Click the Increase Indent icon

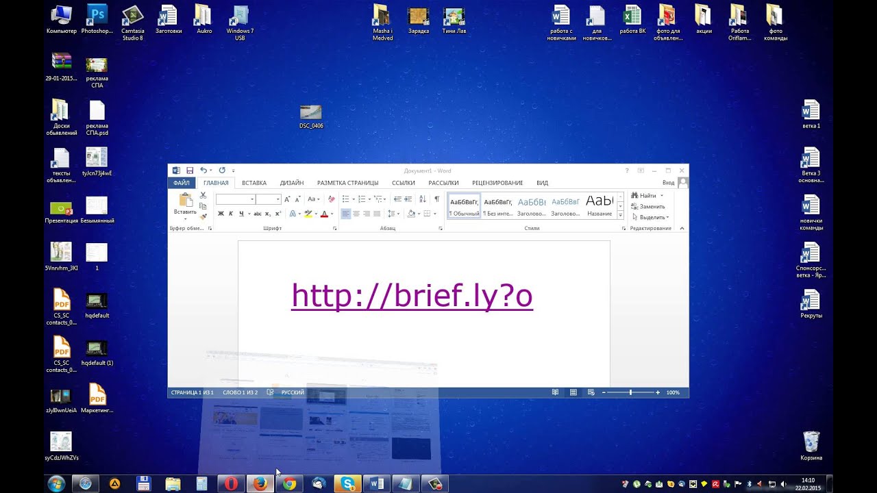click(408, 199)
